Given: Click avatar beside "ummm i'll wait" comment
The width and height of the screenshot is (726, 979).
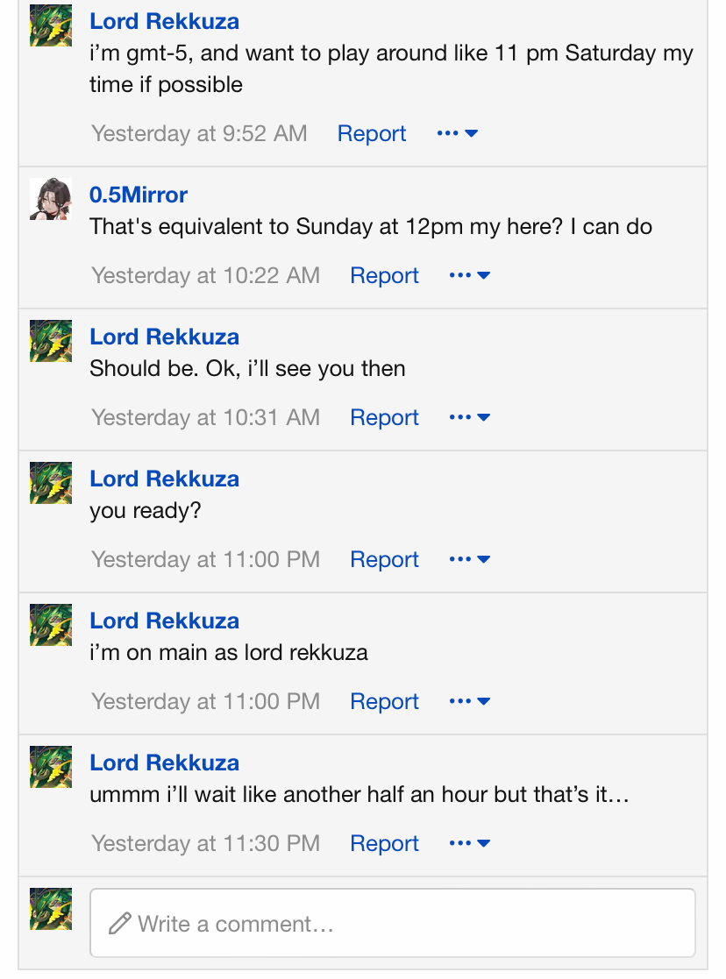Looking at the screenshot, I should coord(51,767).
